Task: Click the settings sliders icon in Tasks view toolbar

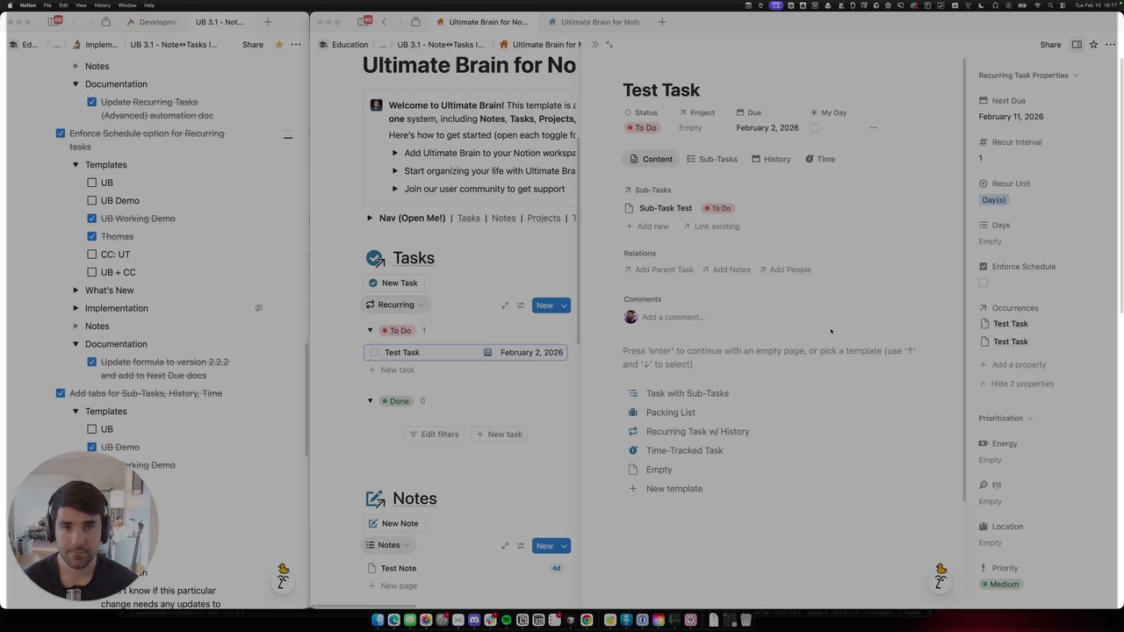Action: tap(521, 305)
